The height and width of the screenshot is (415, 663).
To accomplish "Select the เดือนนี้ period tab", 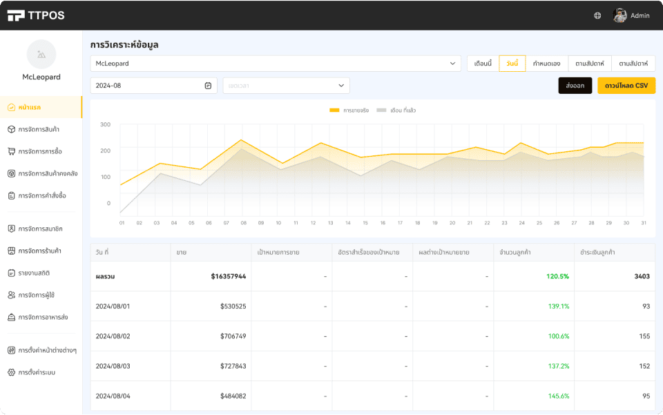I will [x=483, y=64].
